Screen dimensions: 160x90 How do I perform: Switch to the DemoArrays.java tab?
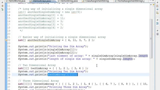(x=42, y=1)
